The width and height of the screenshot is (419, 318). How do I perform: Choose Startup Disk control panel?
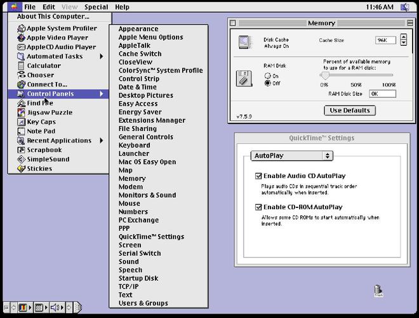tap(159, 278)
